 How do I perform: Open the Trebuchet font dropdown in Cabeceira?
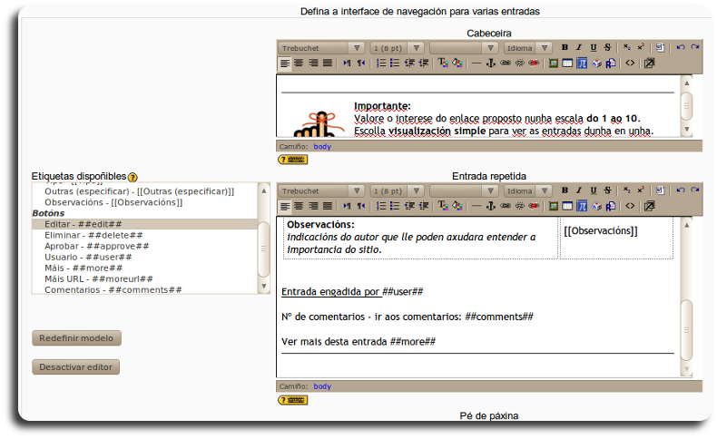[321, 47]
